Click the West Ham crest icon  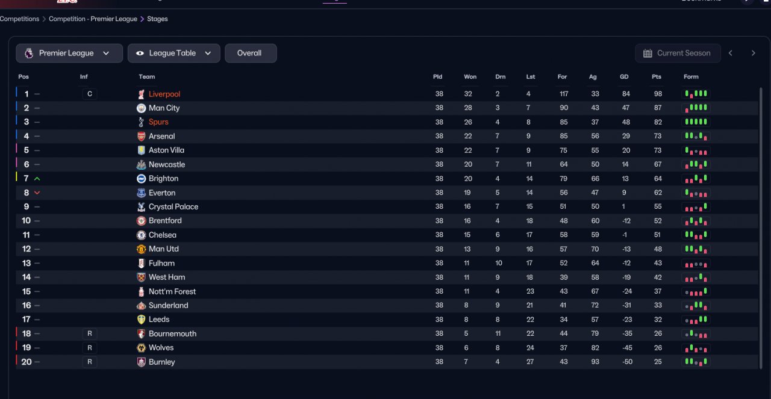[x=141, y=277]
